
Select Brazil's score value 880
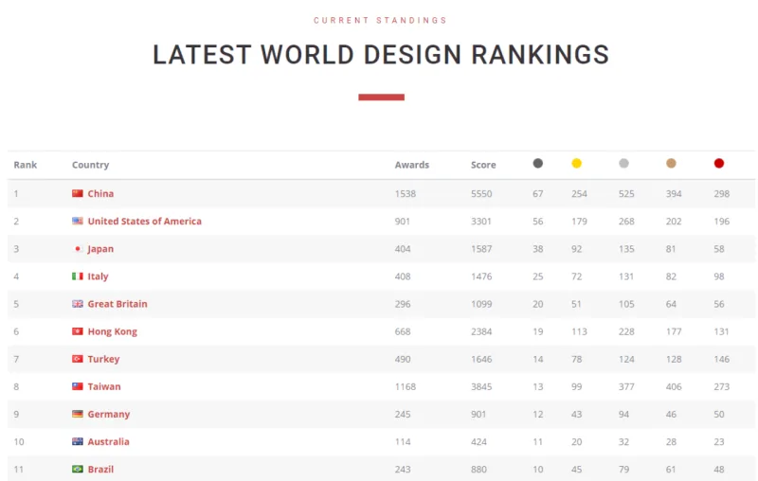coord(478,469)
